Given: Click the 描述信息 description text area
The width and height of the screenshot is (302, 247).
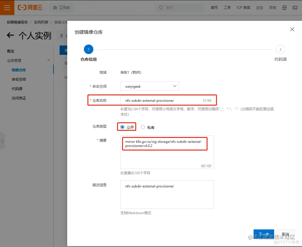Looking at the screenshot, I should [x=167, y=194].
